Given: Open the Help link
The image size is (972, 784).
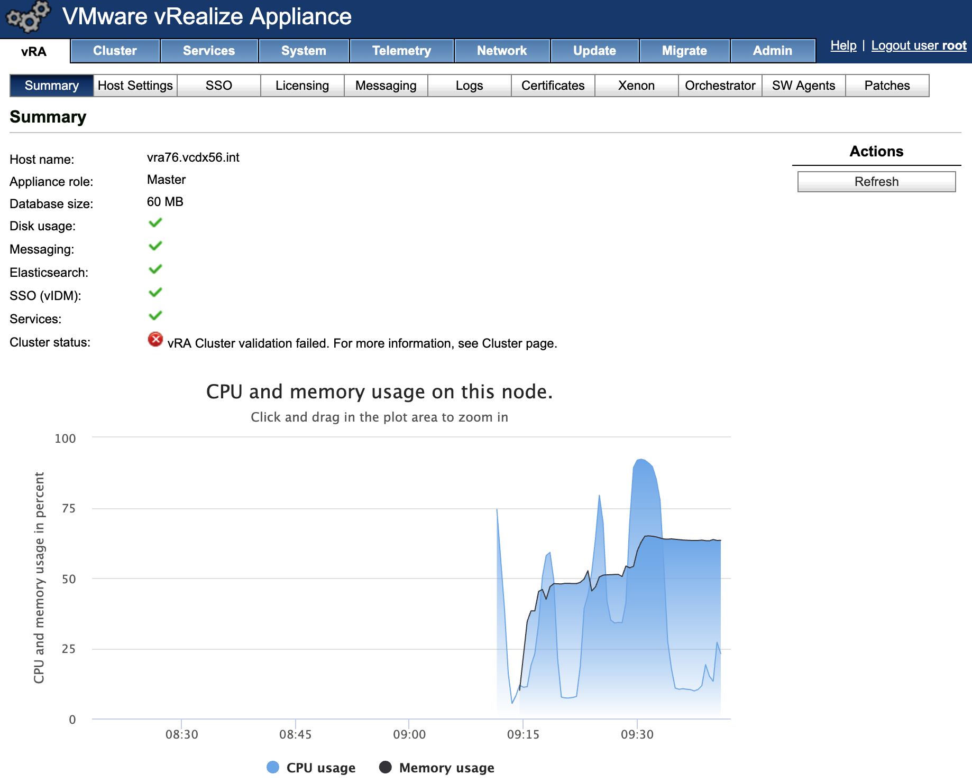Looking at the screenshot, I should 843,45.
